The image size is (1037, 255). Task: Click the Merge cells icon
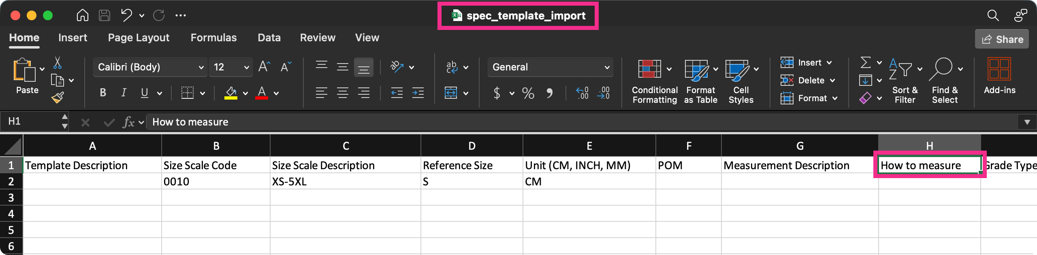(x=451, y=93)
